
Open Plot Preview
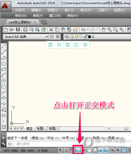[32, 30]
